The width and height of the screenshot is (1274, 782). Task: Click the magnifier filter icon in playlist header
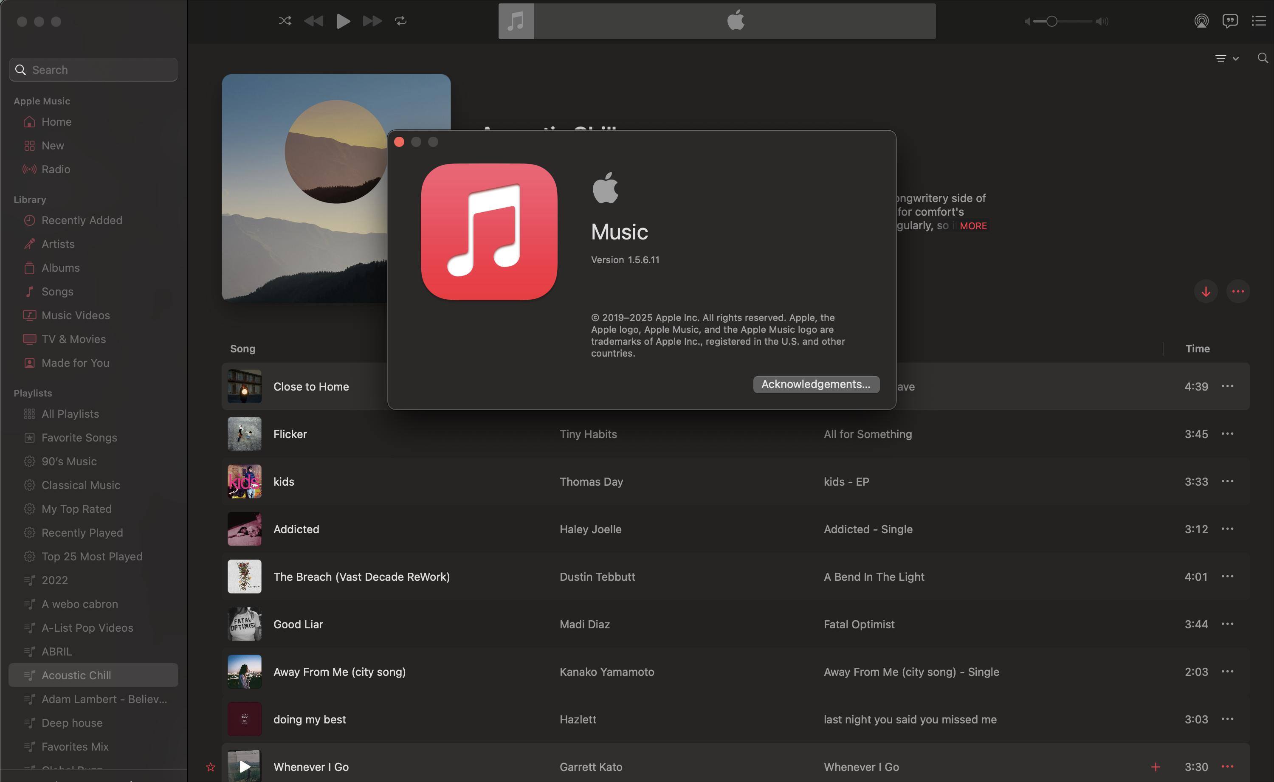coord(1263,59)
